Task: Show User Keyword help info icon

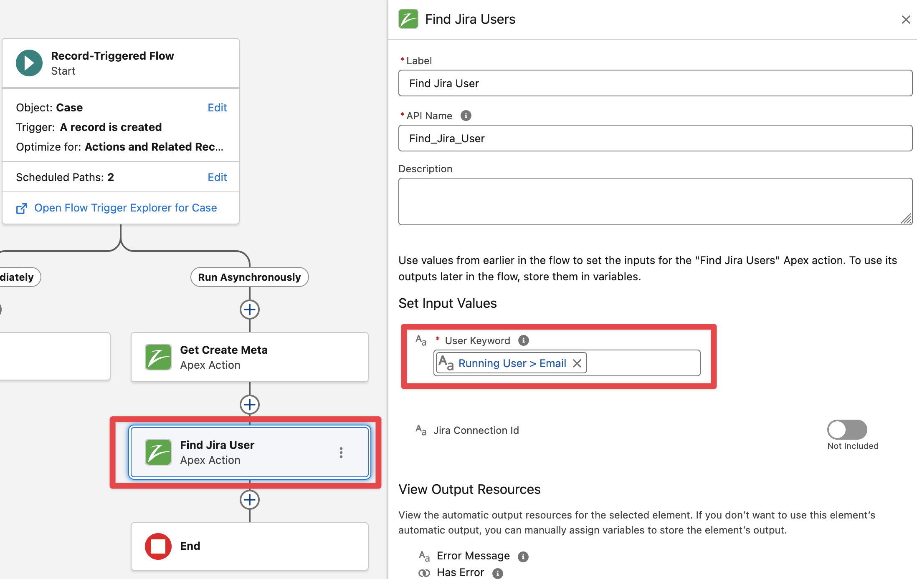Action: (x=524, y=340)
